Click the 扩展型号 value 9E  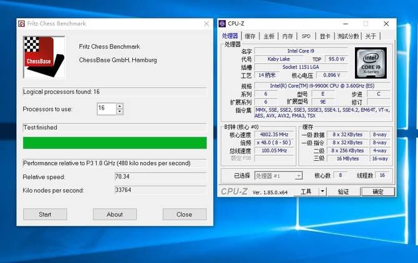click(323, 102)
